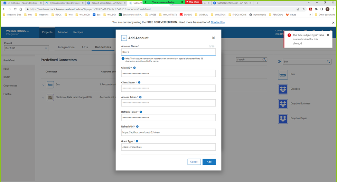Click the magnifier in Predefined Connectors search
This screenshot has width=337, height=182.
click(x=264, y=60)
